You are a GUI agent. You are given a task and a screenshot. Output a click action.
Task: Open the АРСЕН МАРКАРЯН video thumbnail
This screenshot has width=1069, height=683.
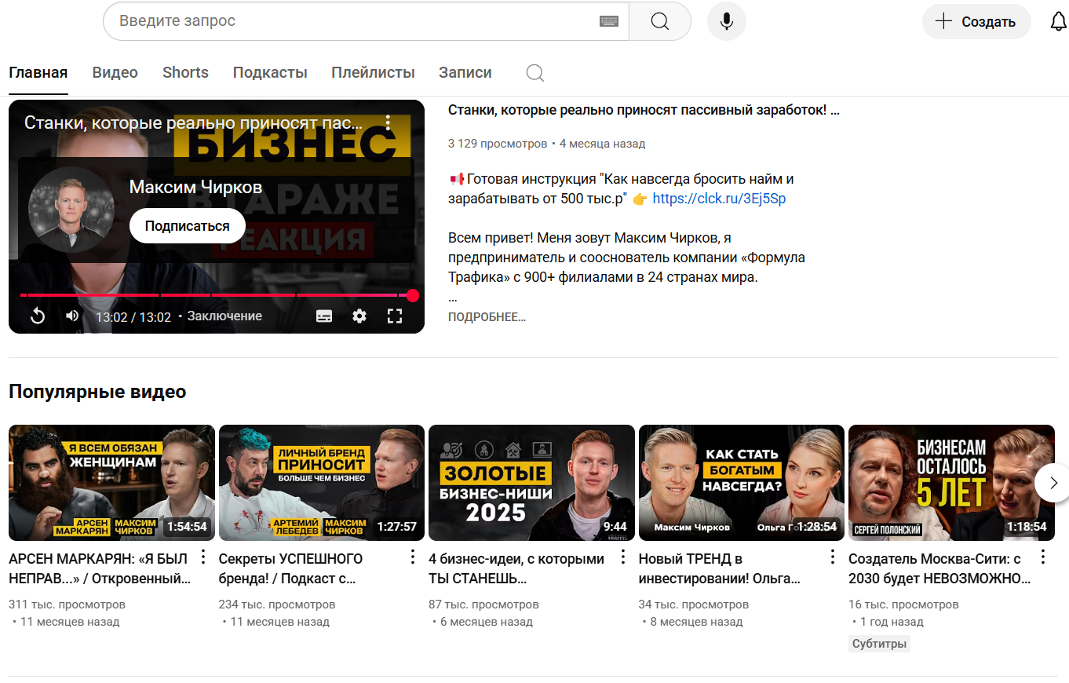tap(111, 483)
